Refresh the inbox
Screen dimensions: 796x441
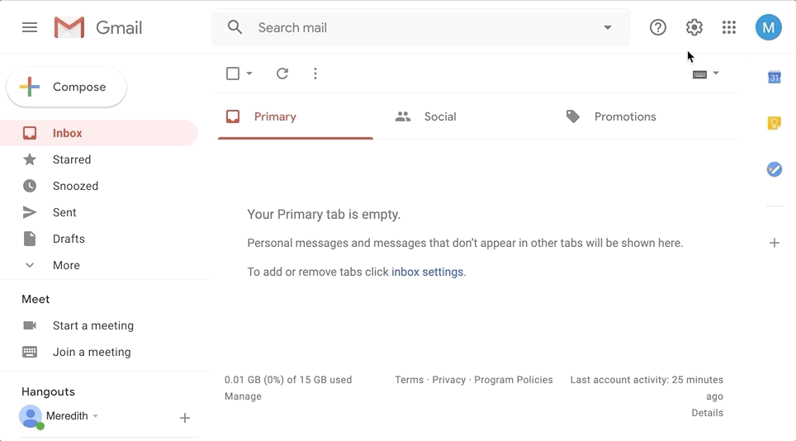(x=282, y=73)
